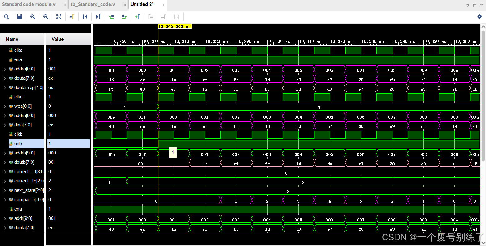
Task: Expand the doutb[7:0] bus
Action: (5, 162)
